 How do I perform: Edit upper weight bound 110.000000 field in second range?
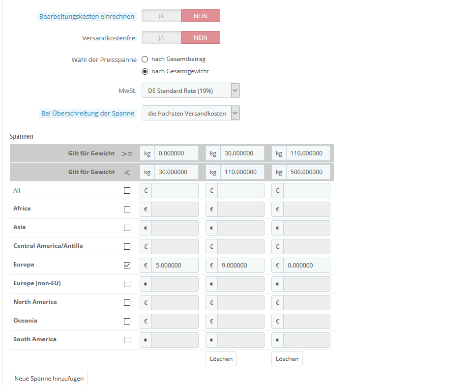pyautogui.click(x=242, y=172)
